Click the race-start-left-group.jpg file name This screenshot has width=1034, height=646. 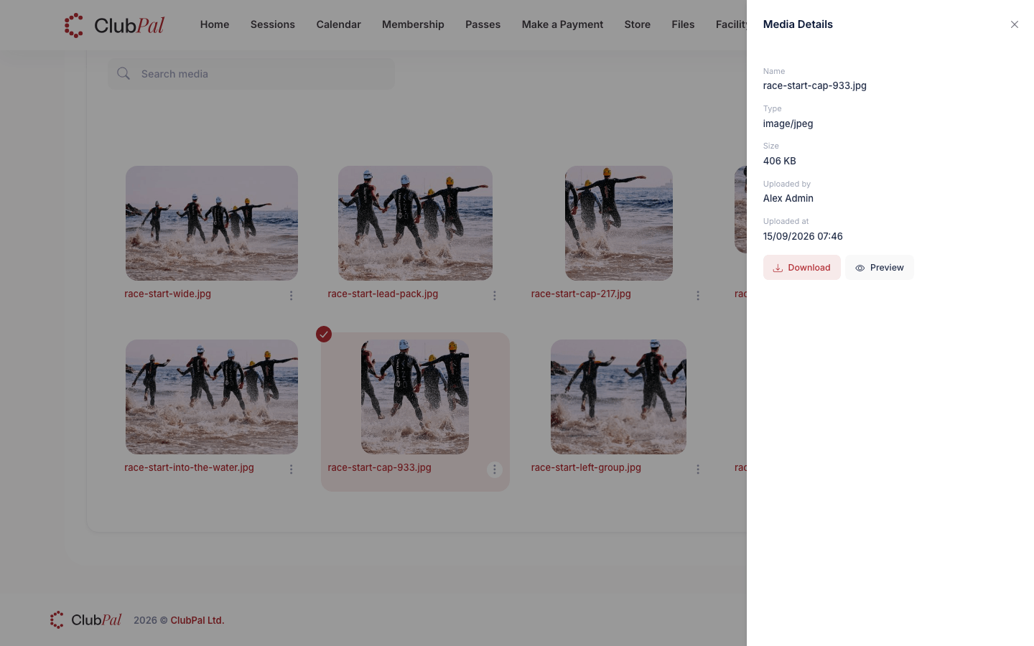586,467
